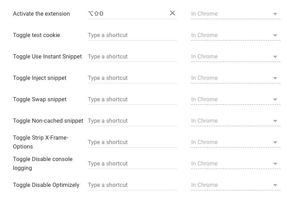Expand scope dropdown for Toggle Use Instant Snippet
Viewport: 287px width, 198px height.
236,57
